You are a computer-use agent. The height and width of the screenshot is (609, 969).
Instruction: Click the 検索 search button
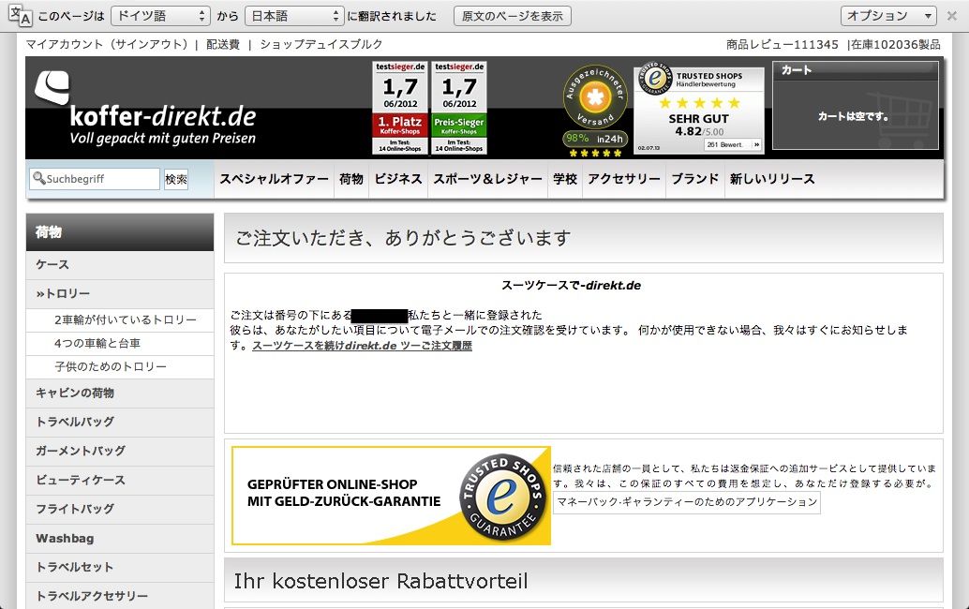point(175,179)
